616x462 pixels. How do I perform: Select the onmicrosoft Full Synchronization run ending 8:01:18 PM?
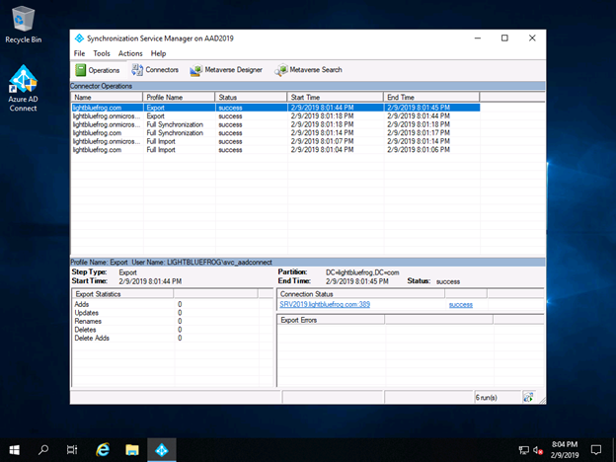click(x=275, y=124)
